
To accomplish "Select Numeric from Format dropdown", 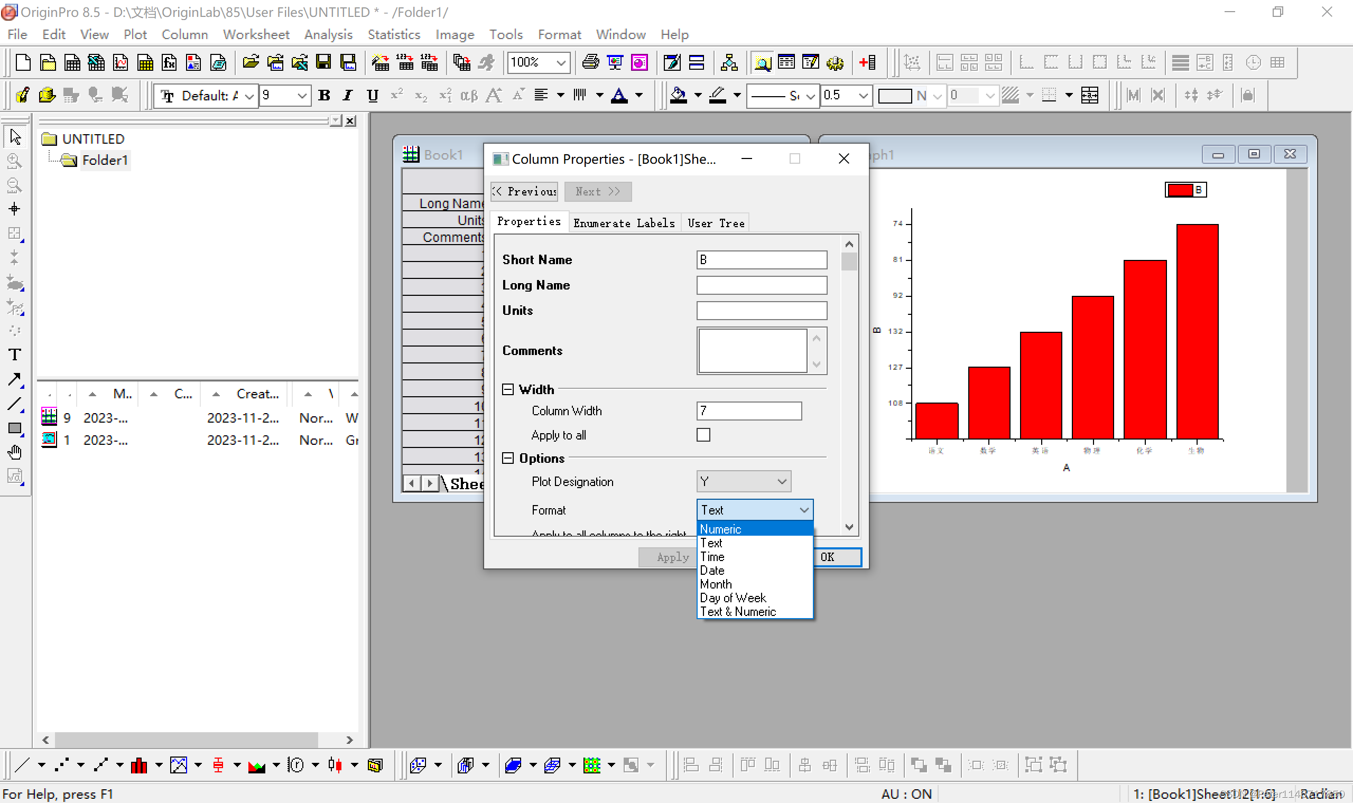I will coord(720,529).
